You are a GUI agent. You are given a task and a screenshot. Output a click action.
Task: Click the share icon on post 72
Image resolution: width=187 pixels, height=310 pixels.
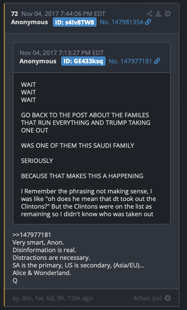click(x=149, y=13)
